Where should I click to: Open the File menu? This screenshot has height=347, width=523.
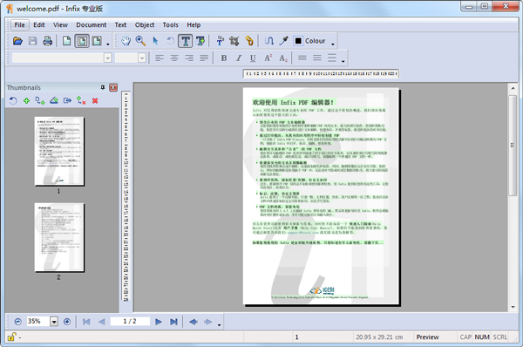click(x=19, y=25)
